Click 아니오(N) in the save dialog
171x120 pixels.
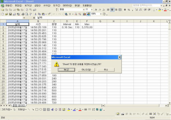click(x=86, y=70)
